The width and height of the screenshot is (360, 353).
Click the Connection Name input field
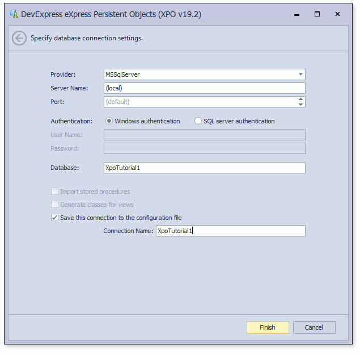click(x=231, y=231)
